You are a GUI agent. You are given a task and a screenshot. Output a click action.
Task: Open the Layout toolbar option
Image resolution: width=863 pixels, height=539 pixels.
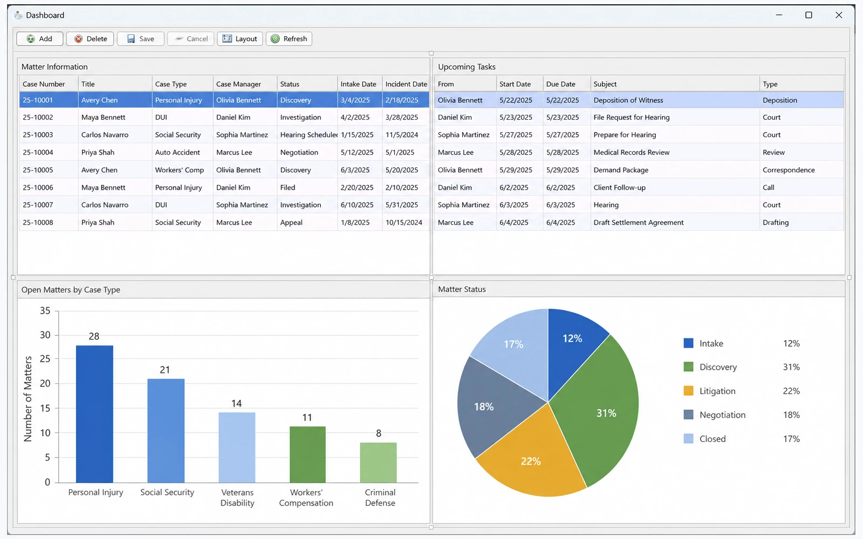240,39
